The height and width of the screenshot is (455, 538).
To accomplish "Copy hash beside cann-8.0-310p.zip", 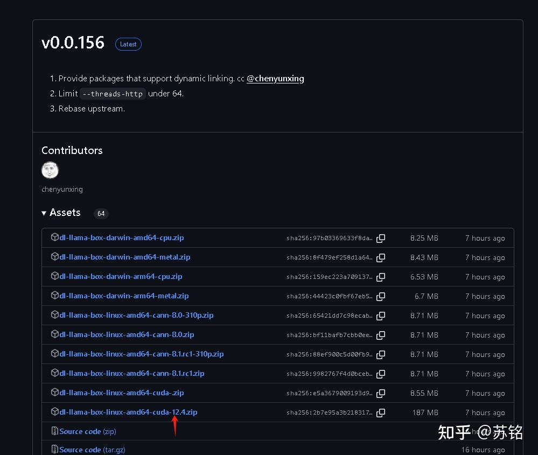I will 381,316.
